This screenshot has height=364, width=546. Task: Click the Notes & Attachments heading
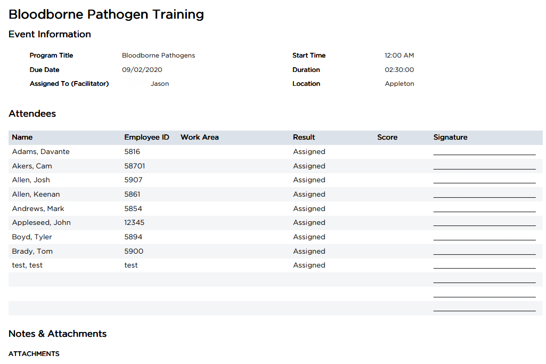[58, 334]
